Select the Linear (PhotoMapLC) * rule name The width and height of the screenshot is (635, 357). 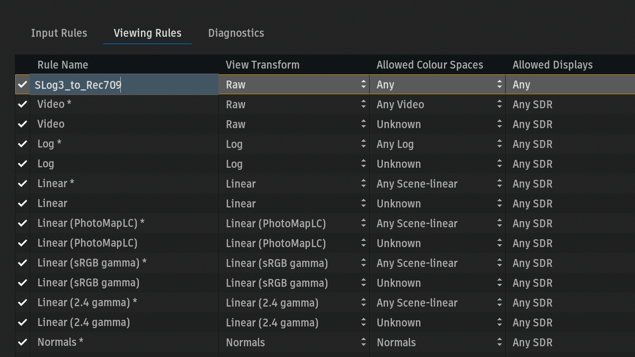coord(91,223)
